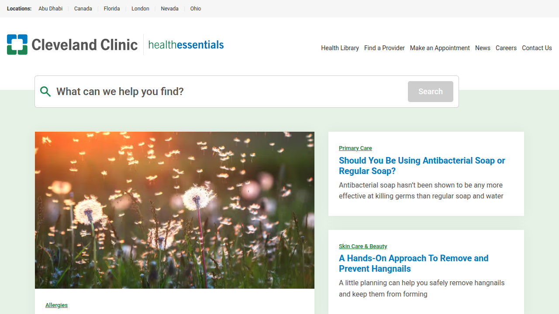Open the Canada location link
The image size is (559, 314).
coord(83,9)
